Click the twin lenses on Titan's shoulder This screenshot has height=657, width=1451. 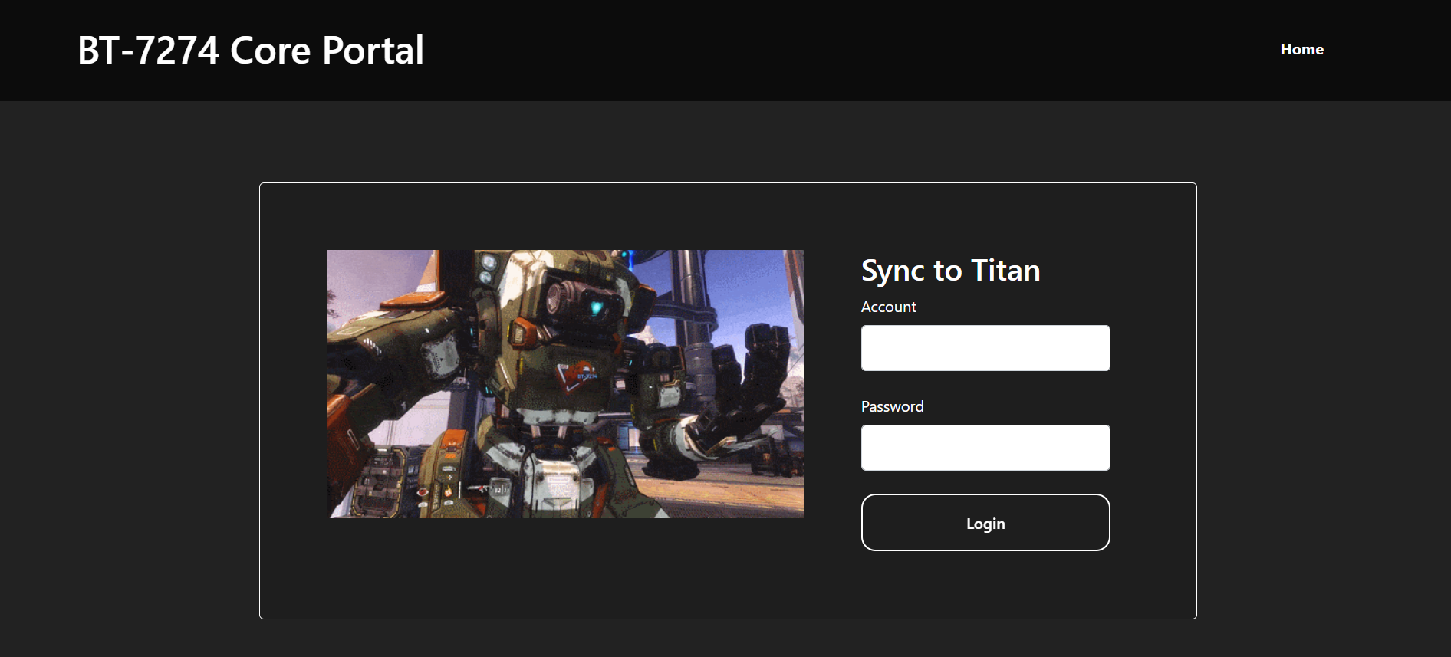coord(488,268)
